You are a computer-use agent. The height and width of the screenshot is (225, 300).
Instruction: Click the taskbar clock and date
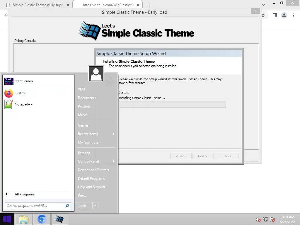point(287,219)
